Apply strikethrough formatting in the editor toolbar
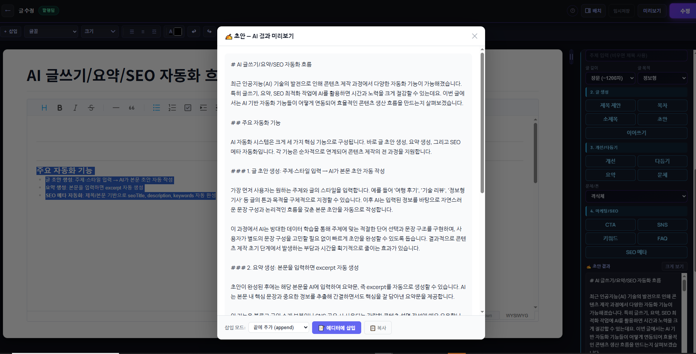Viewport: 696px width, 354px height. coord(91,108)
